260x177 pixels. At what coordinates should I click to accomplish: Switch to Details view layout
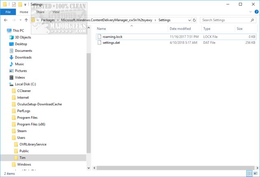(249, 173)
